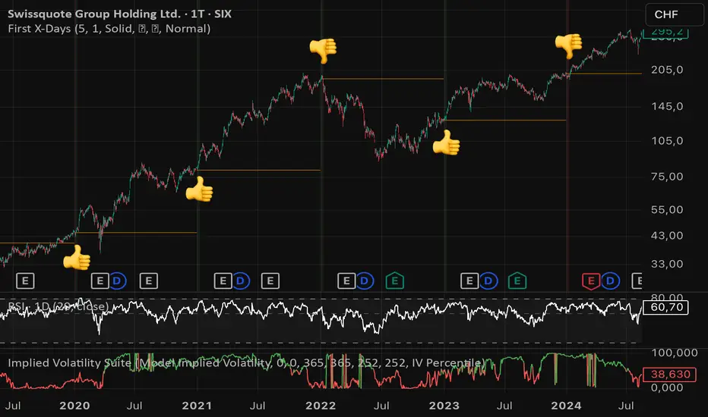
Task: Click the IV percentile value label 38,630
Action: pos(669,375)
